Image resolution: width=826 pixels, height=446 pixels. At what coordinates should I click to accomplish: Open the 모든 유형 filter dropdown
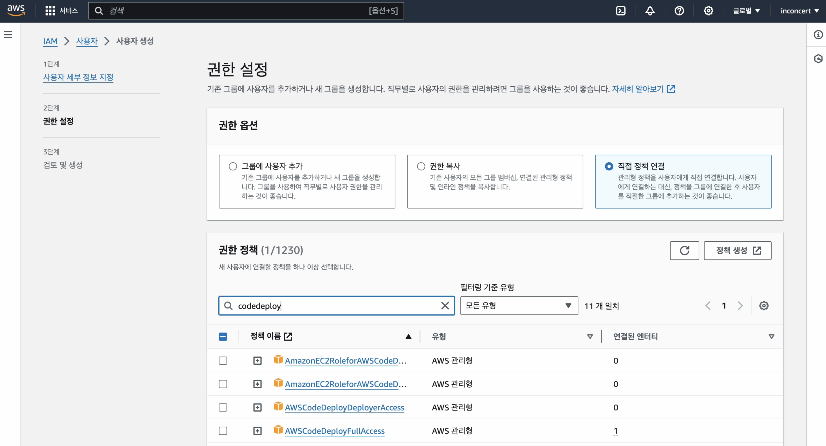click(x=518, y=306)
